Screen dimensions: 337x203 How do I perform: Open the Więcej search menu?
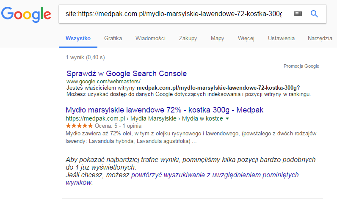pos(246,38)
